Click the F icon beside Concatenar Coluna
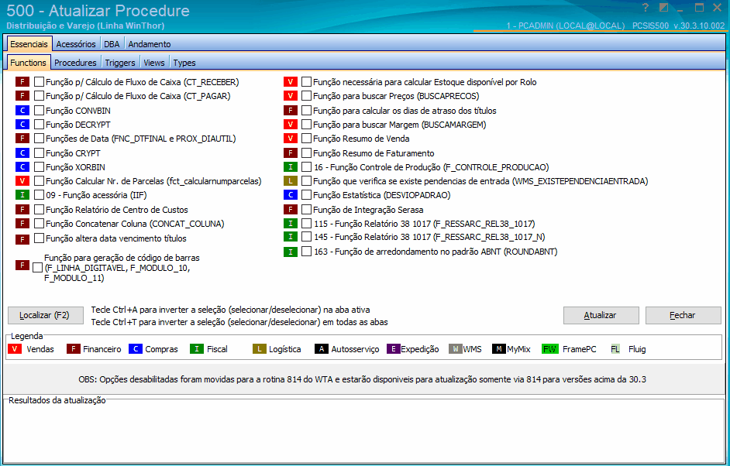This screenshot has width=730, height=466. (22, 224)
